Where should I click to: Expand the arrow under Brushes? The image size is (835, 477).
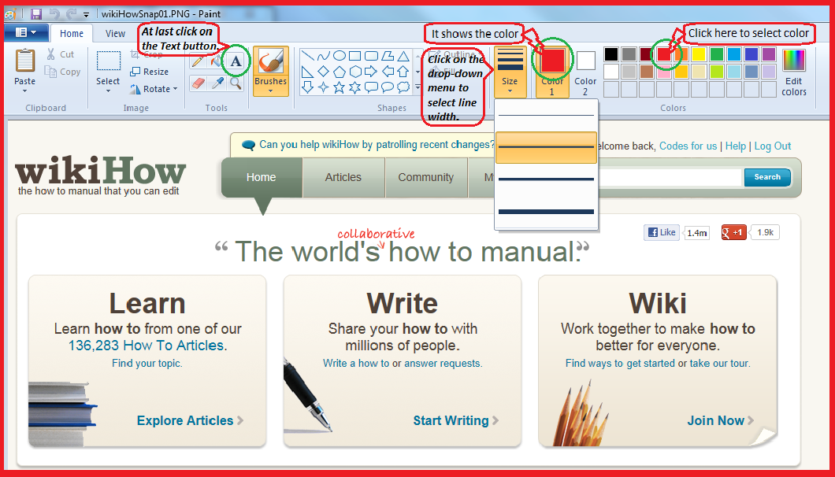pos(270,91)
